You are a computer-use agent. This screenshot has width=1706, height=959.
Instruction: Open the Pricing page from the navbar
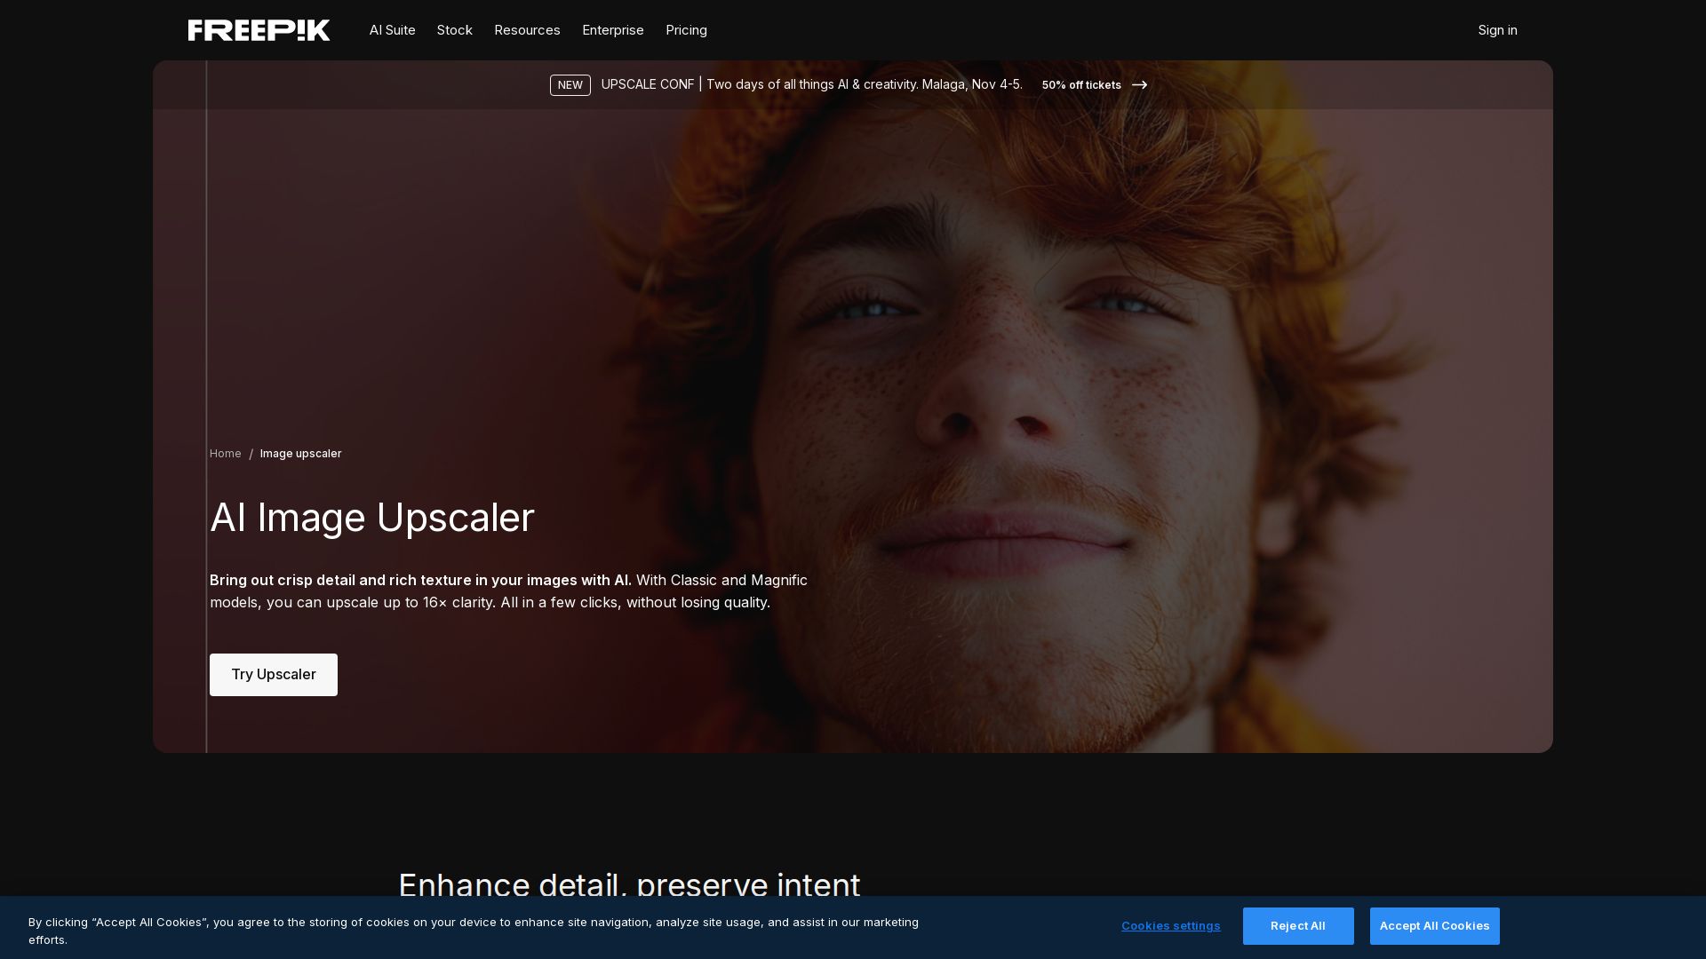685,29
